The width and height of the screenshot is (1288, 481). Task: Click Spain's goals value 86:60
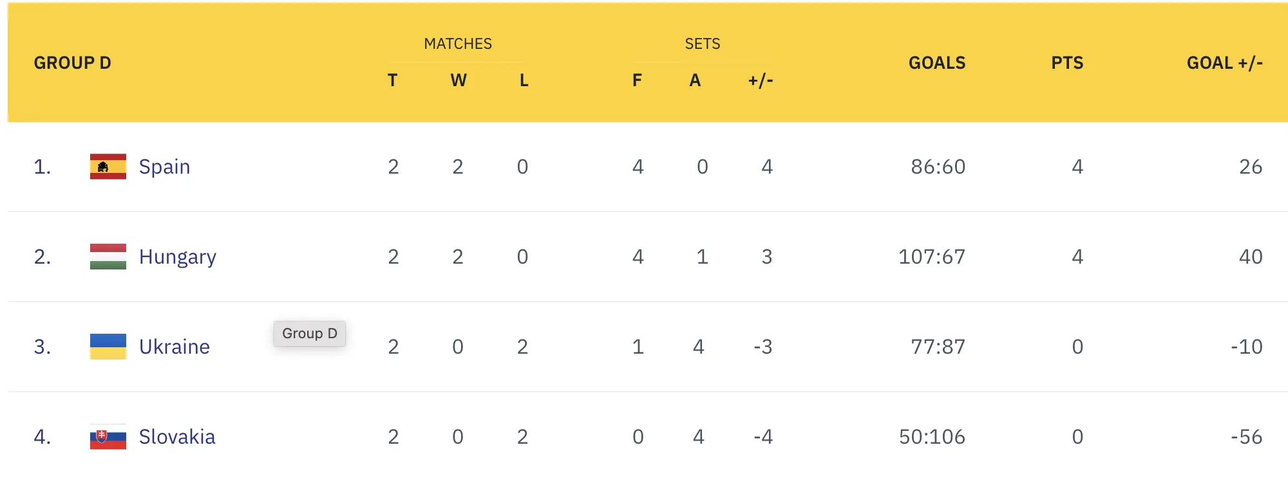[938, 167]
